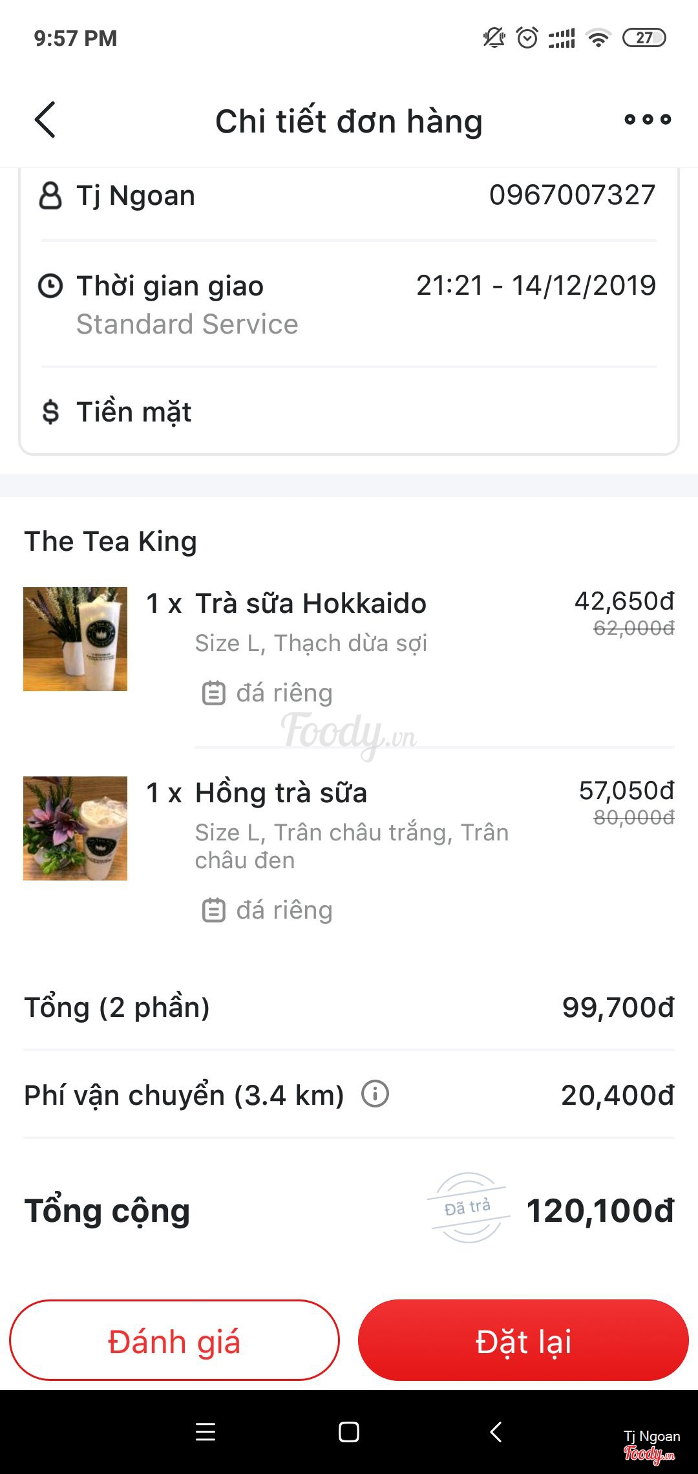Tap the shipping fee info icon
This screenshot has height=1474, width=698.
click(375, 1094)
